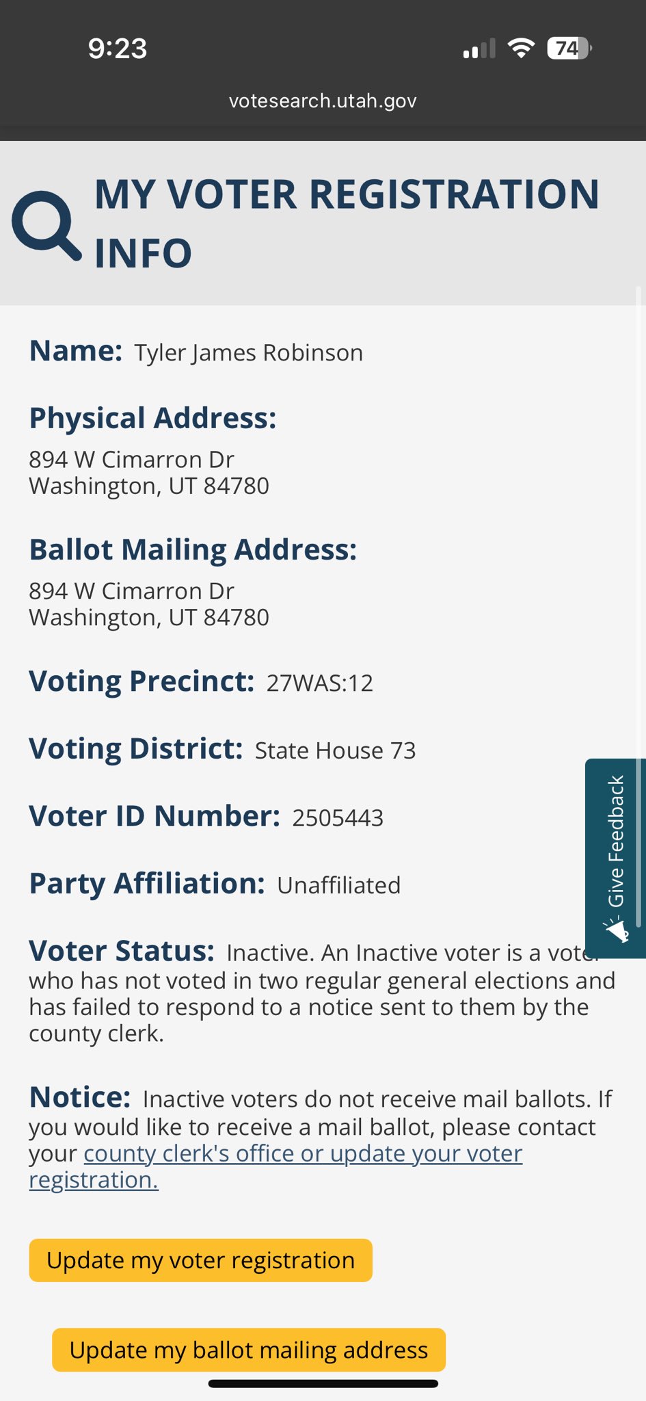Tap the Party Affiliation Unaffiliated text
The width and height of the screenshot is (646, 1401).
tap(339, 886)
